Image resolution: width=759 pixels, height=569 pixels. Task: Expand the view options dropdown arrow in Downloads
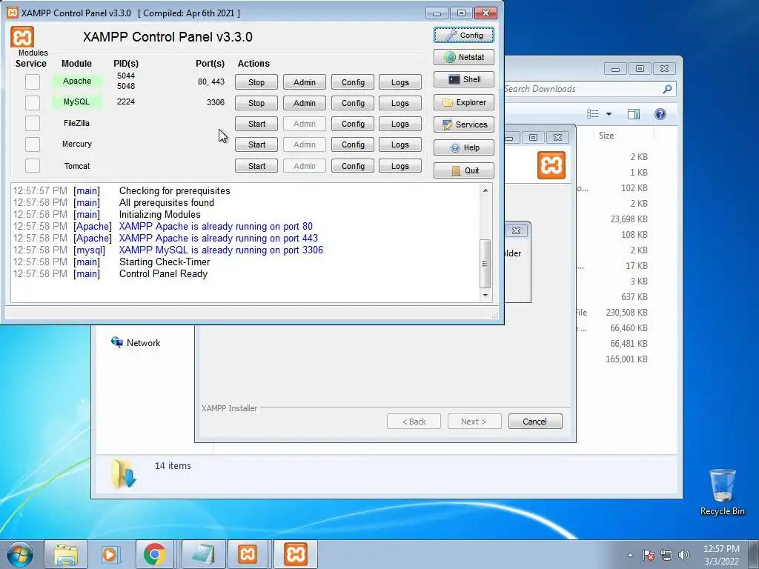609,114
